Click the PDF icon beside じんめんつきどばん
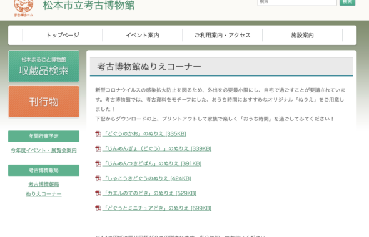The width and height of the screenshot is (369, 237). (98, 163)
